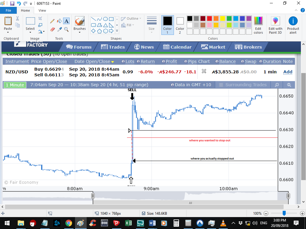Select the green color swatch

pyautogui.click(x=229, y=18)
